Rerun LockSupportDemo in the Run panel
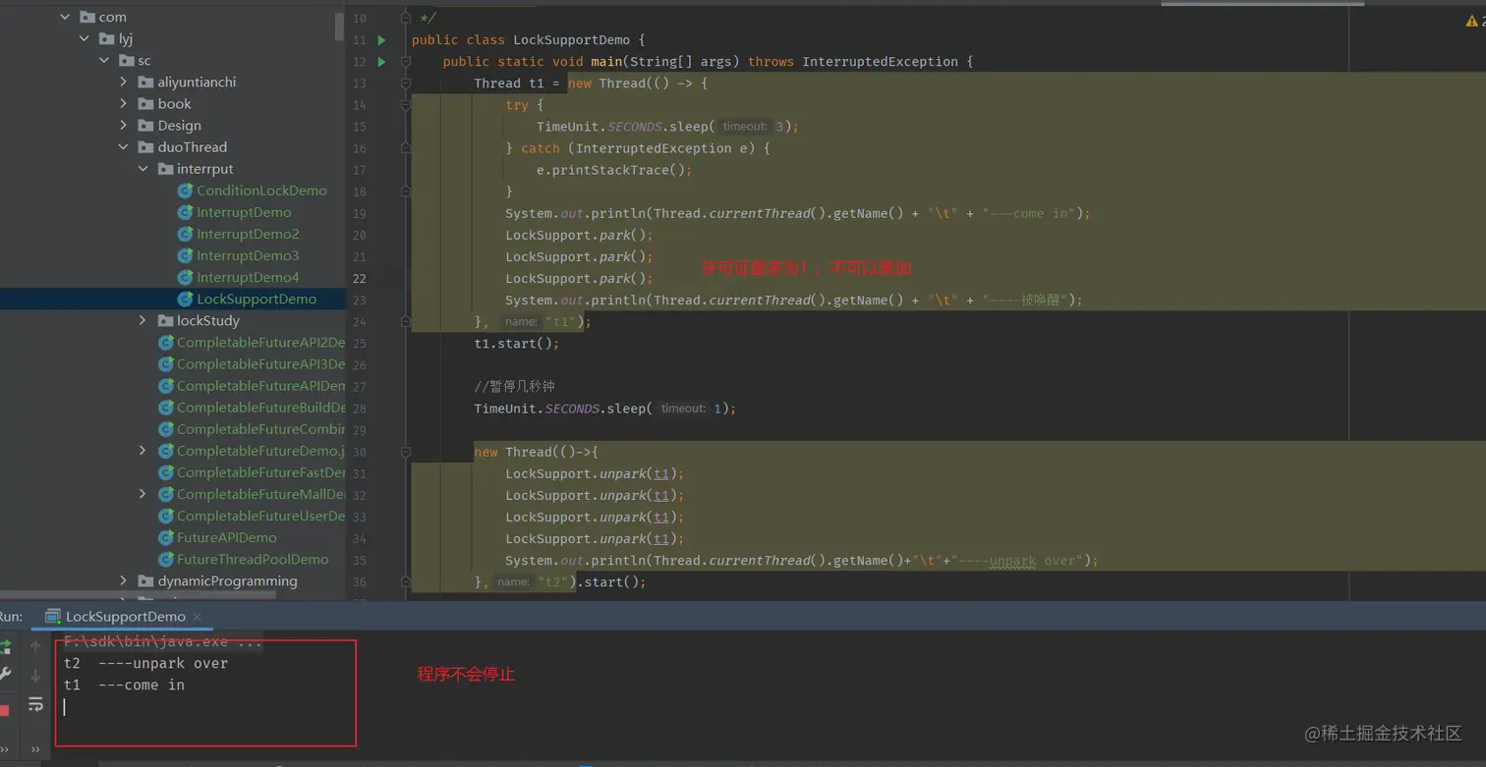Image resolution: width=1486 pixels, height=767 pixels. (5, 646)
